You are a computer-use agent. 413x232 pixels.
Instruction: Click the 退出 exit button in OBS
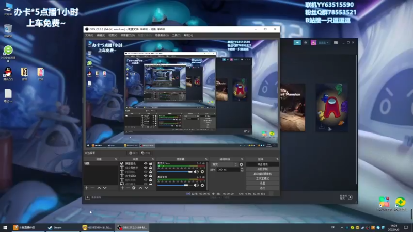[262, 188]
